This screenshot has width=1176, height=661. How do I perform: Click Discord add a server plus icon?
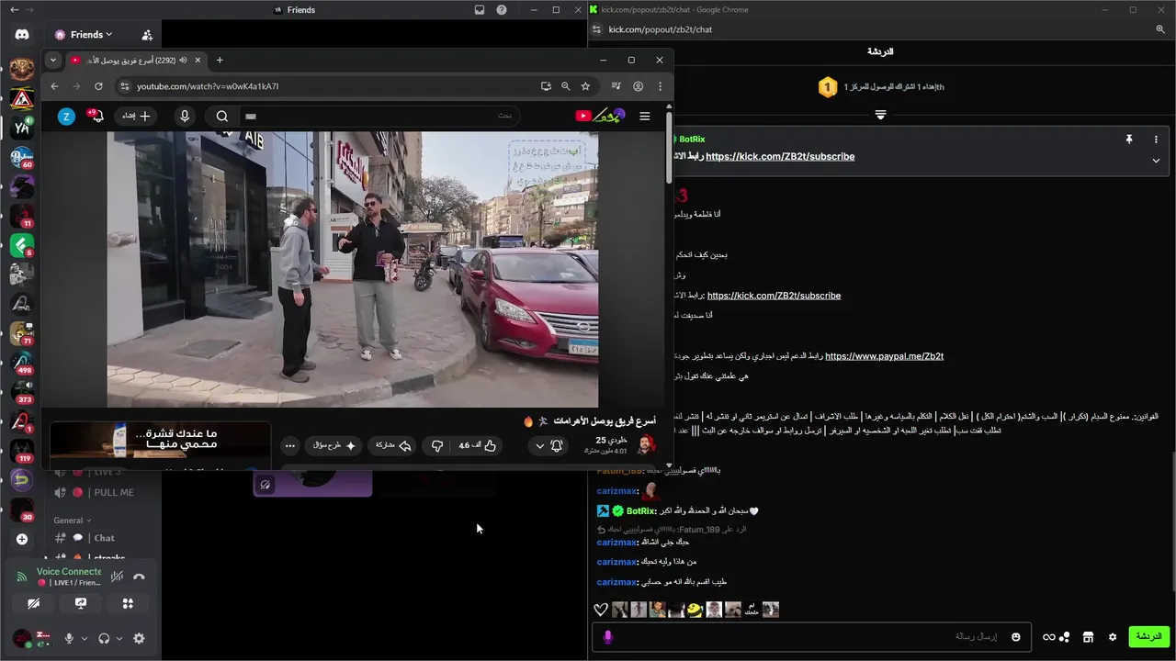(x=22, y=539)
